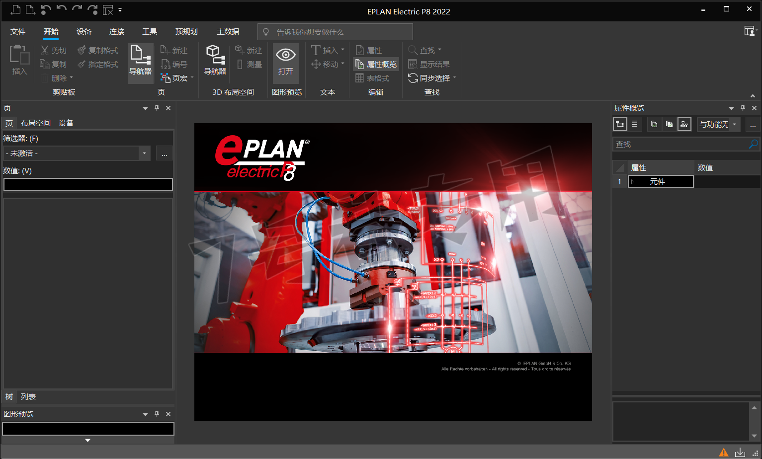The width and height of the screenshot is (762, 459).
Task: Click the 编号 page numbering button
Action: [x=174, y=64]
